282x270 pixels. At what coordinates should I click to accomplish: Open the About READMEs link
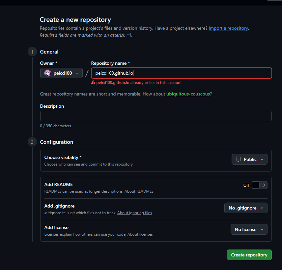coord(139,191)
